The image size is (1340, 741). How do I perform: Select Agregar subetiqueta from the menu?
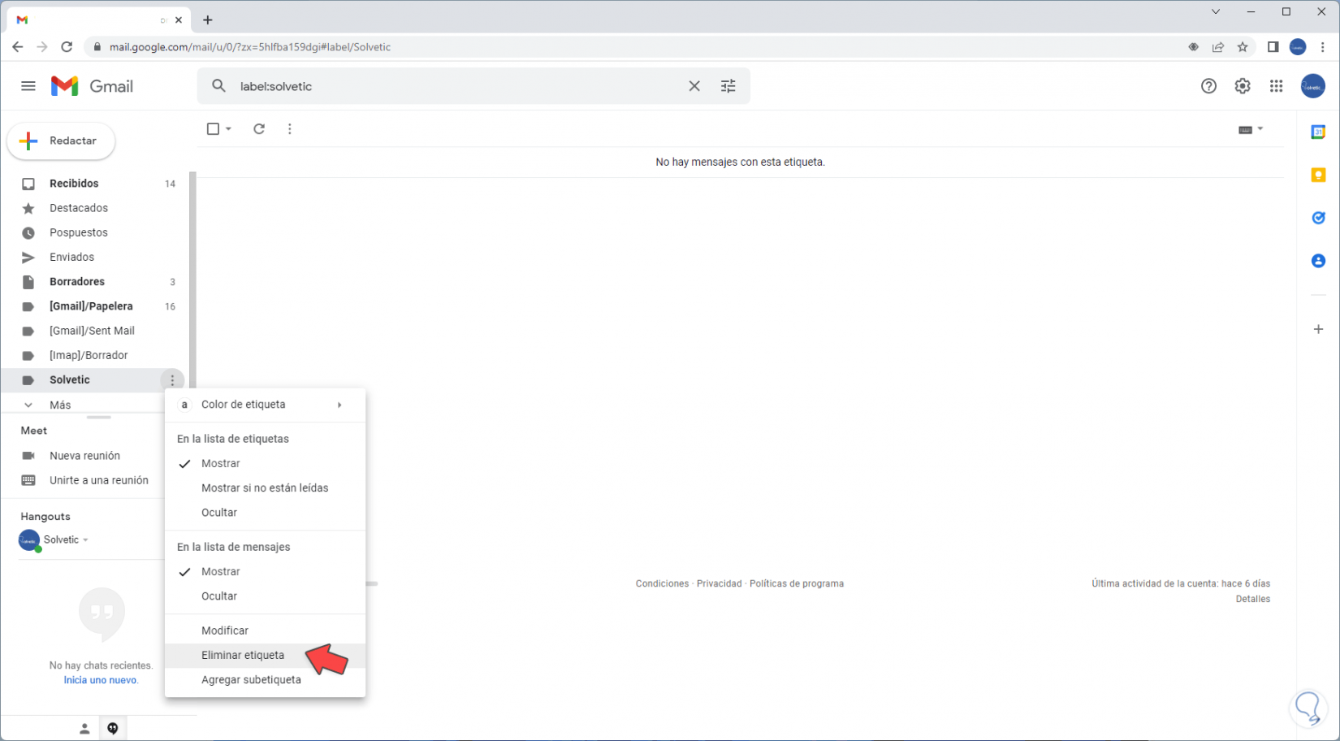click(265, 680)
